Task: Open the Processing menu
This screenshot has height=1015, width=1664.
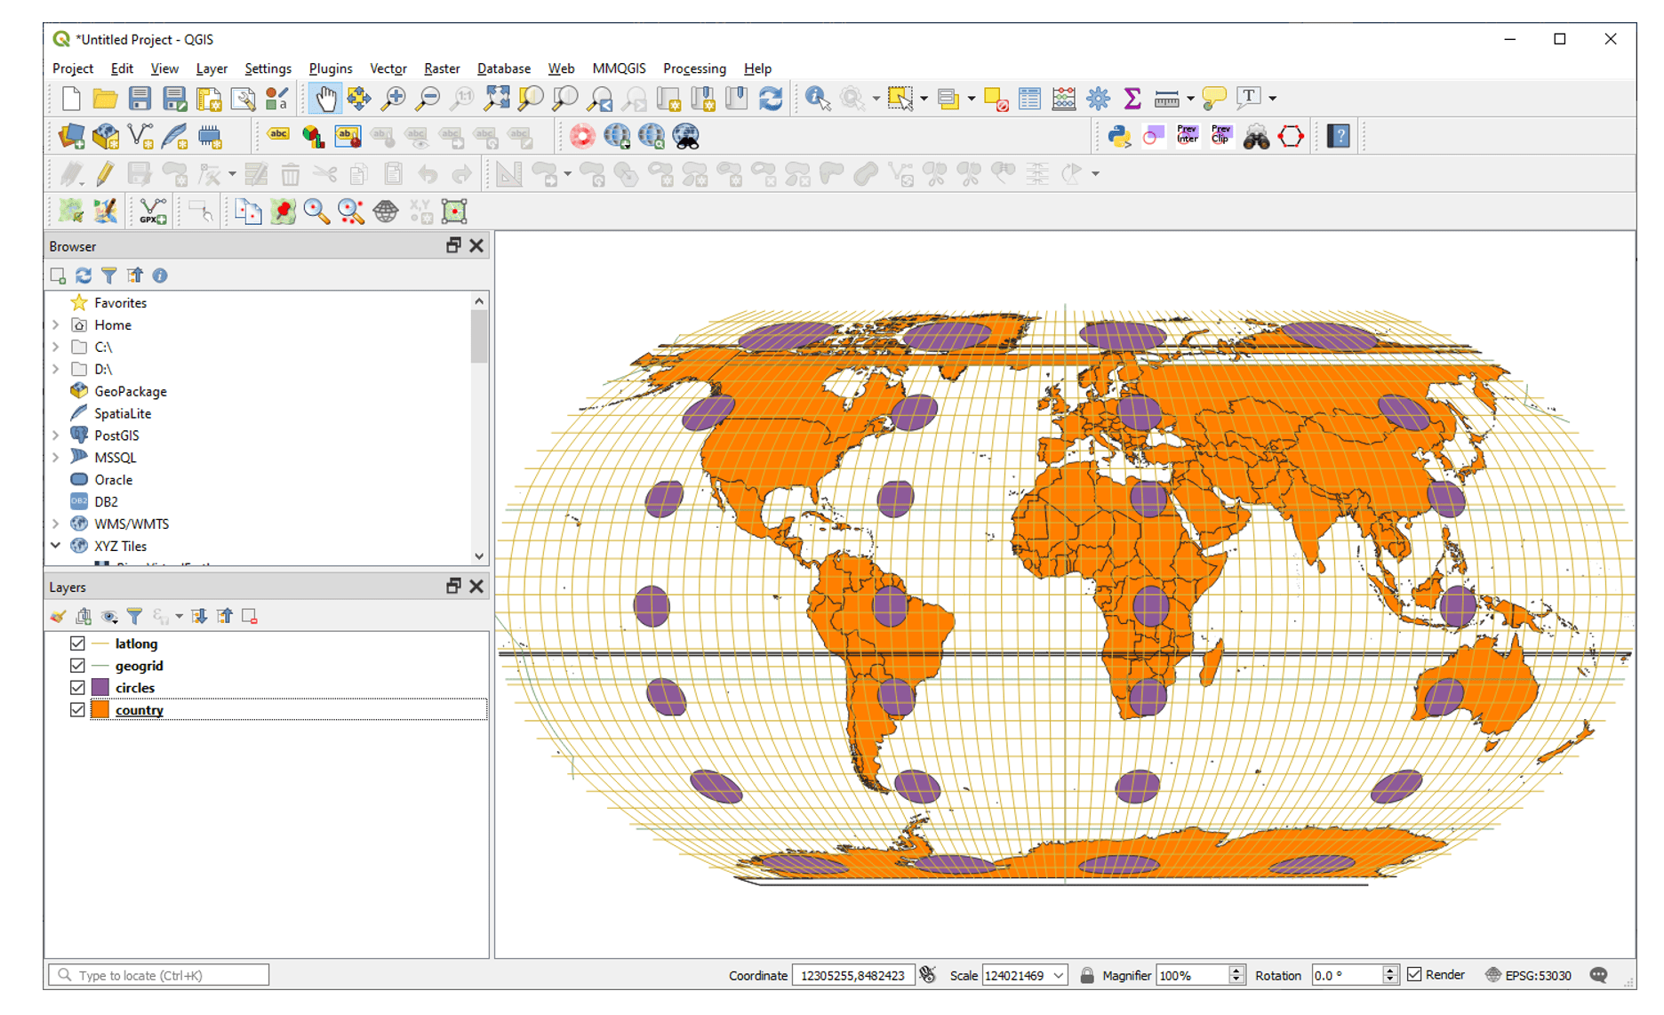Action: (x=694, y=68)
